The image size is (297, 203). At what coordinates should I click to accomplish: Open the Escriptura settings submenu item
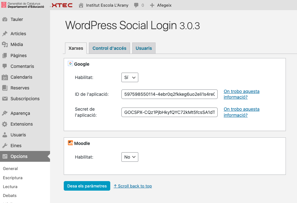click(13, 178)
